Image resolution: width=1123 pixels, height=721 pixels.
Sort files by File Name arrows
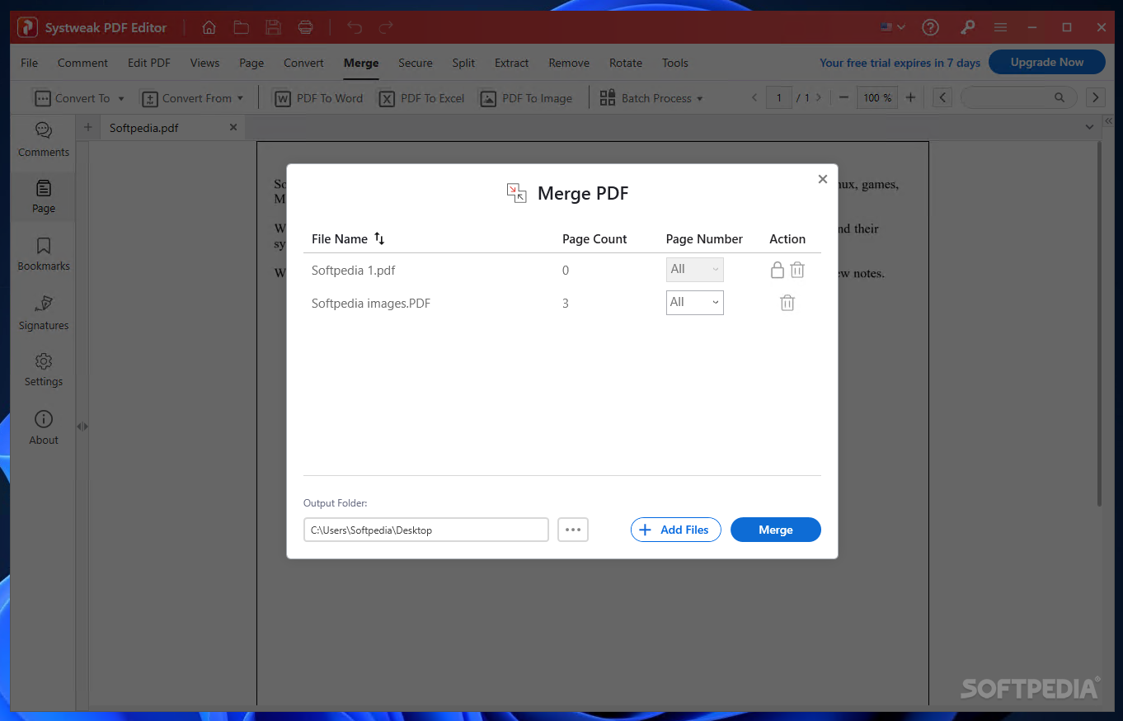coord(379,238)
